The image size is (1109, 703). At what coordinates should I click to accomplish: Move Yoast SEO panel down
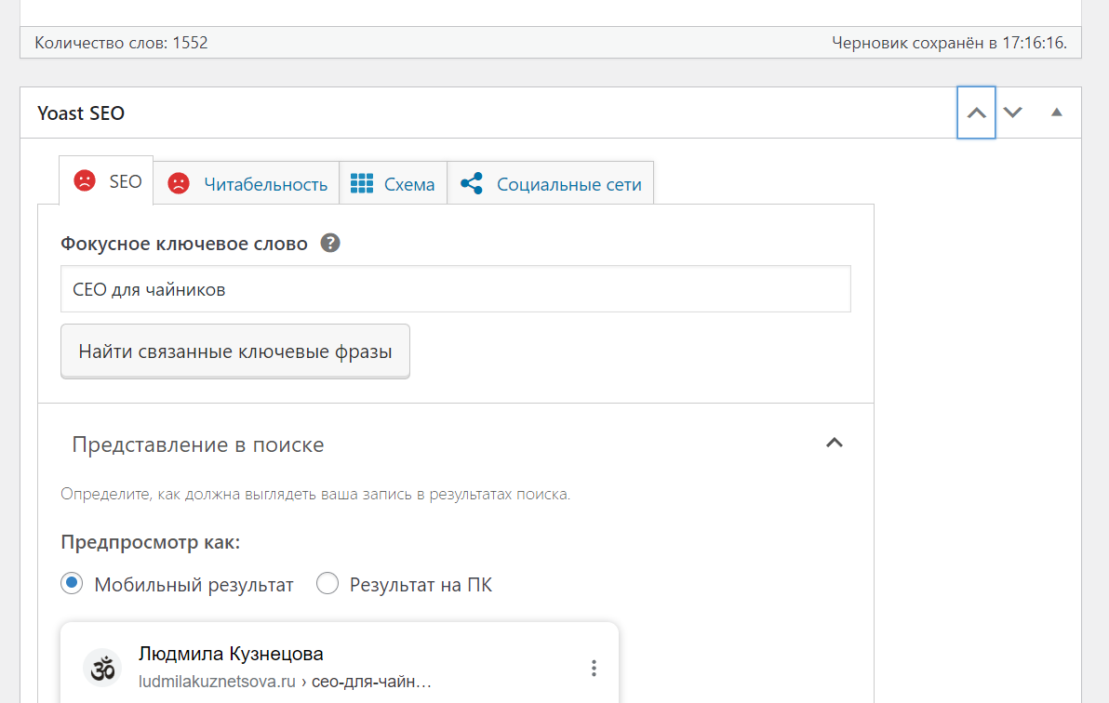click(1013, 113)
